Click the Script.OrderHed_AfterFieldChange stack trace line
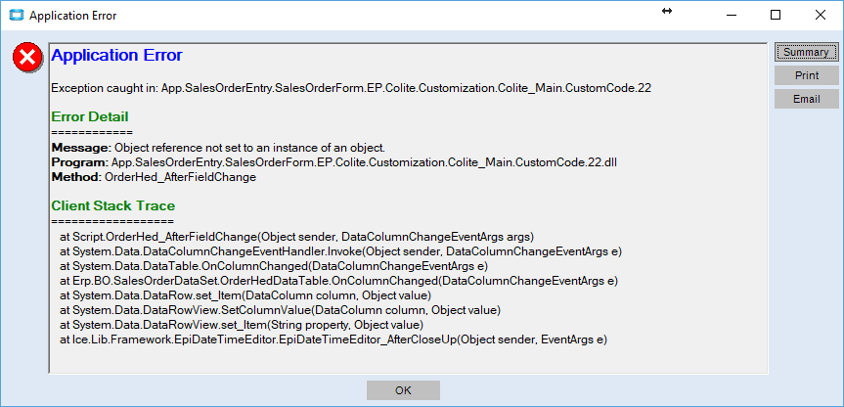The width and height of the screenshot is (844, 407). click(297, 237)
